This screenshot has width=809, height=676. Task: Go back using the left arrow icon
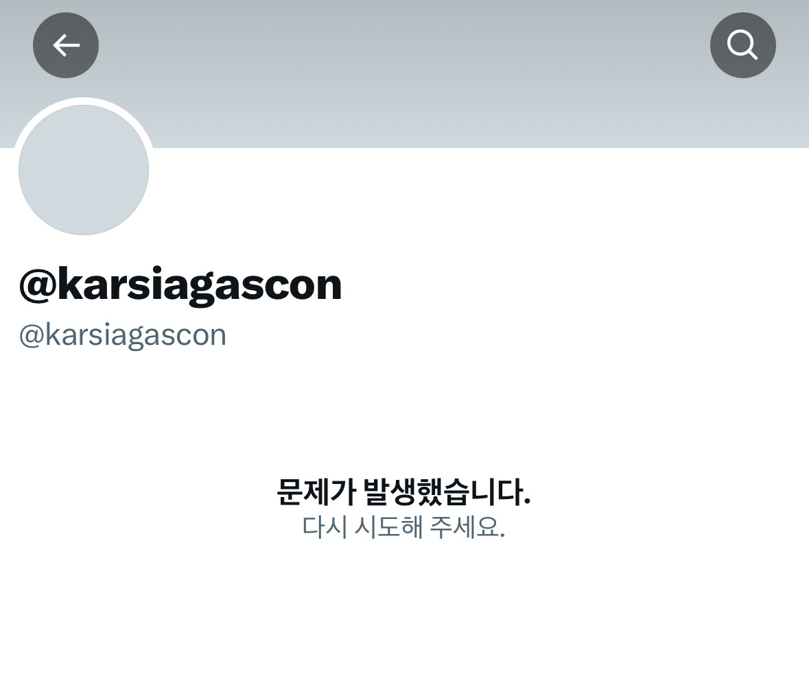pyautogui.click(x=66, y=45)
